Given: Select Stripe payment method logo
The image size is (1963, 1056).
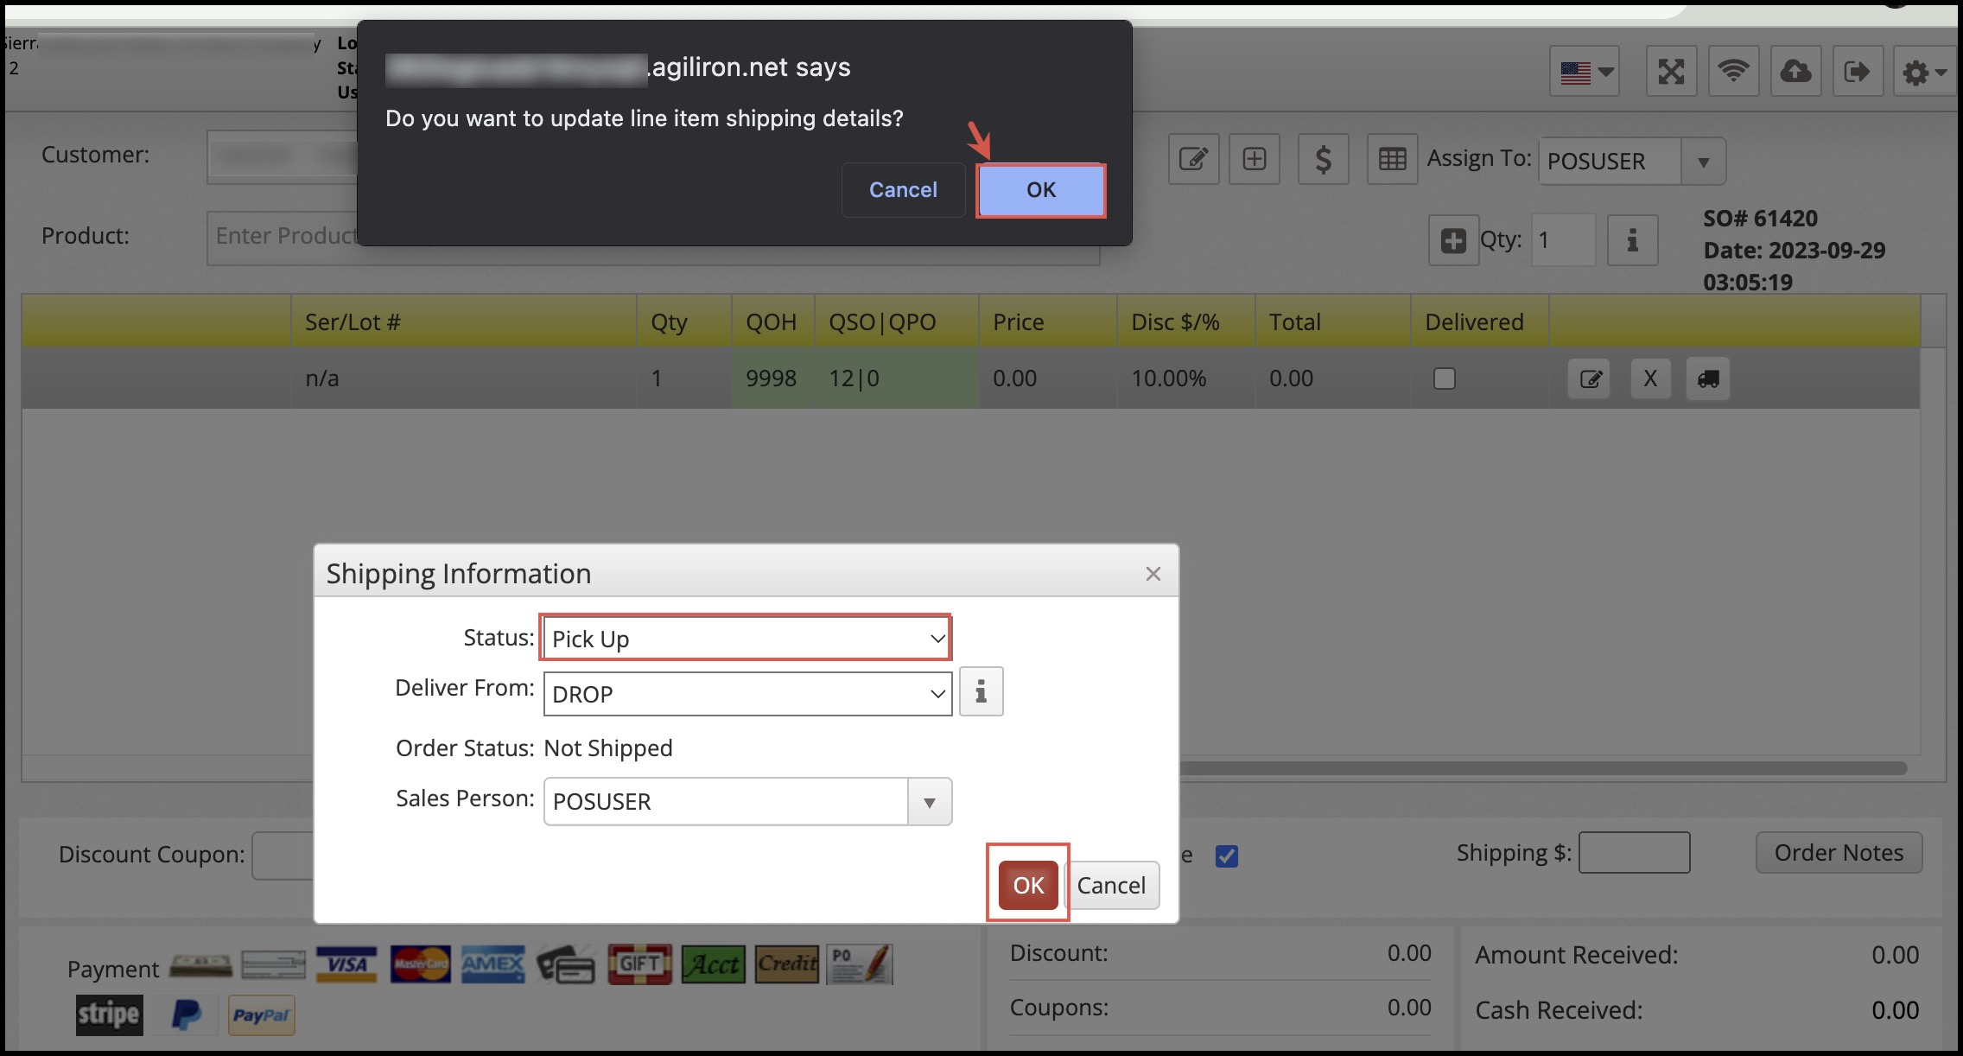Looking at the screenshot, I should click(x=109, y=1015).
